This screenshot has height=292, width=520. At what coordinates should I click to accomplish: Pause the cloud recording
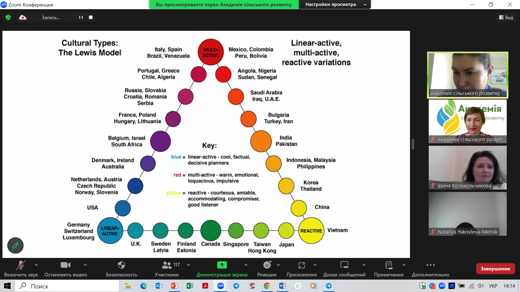[x=81, y=18]
